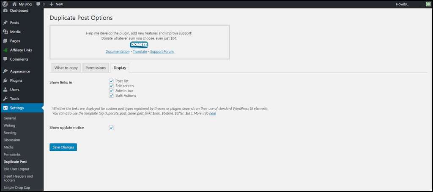Click the Pages icon in sidebar
The width and height of the screenshot is (433, 192).
coord(5,41)
